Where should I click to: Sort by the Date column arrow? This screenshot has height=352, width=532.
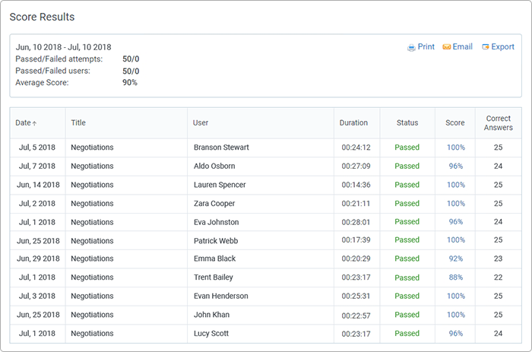[x=35, y=123]
